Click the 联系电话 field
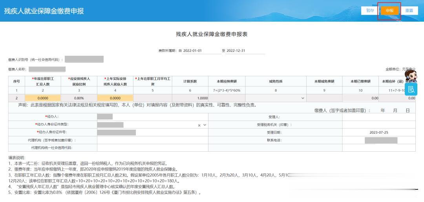Image resolution: width=424 pixels, height=202 pixels. (379, 140)
